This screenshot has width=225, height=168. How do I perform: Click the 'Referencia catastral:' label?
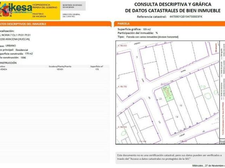coord(152,17)
